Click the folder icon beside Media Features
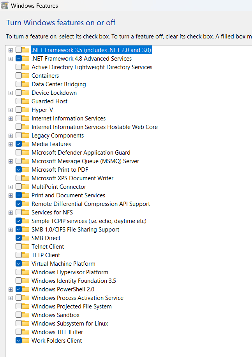This screenshot has height=357, width=252. coord(26,144)
